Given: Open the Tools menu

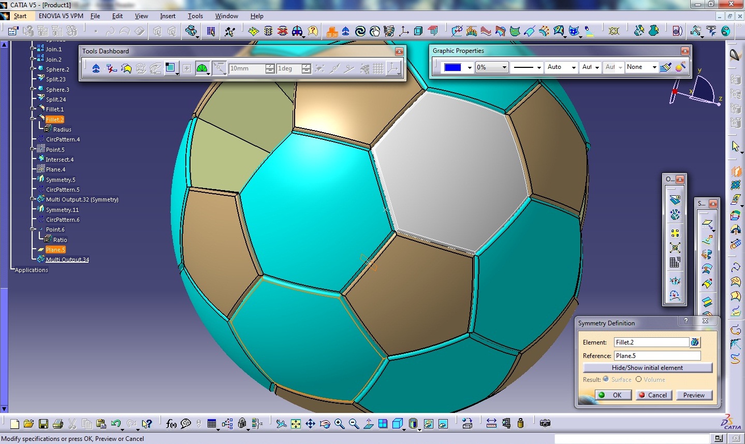Looking at the screenshot, I should click(195, 16).
